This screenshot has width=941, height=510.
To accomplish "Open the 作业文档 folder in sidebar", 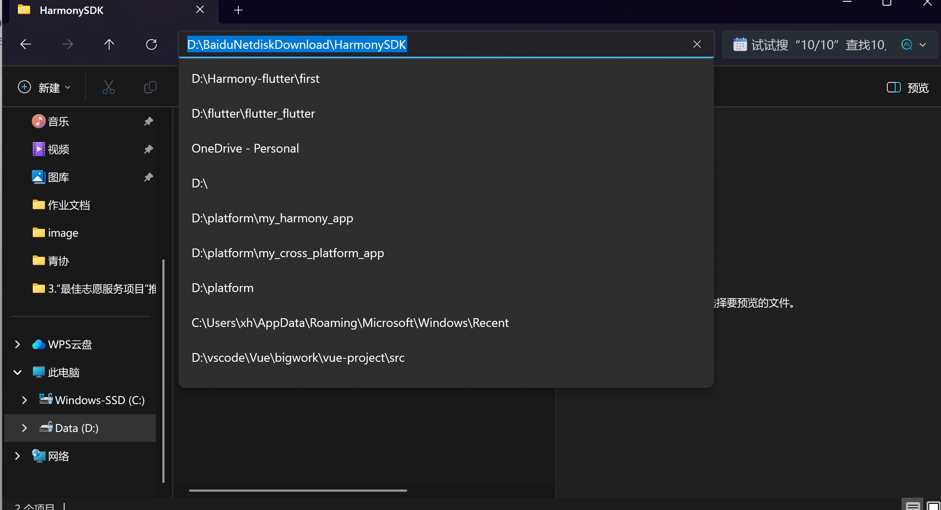I will [69, 205].
